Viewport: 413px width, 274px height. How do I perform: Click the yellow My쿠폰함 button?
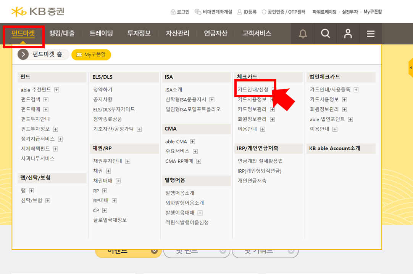tap(91, 54)
